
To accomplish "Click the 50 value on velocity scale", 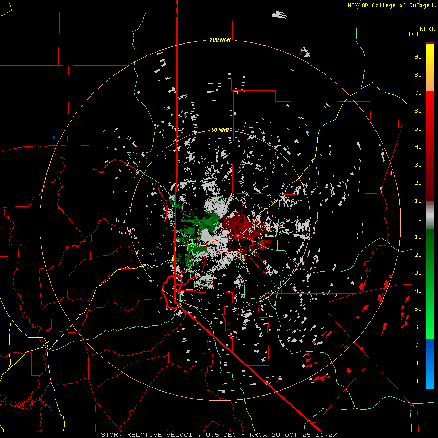I will point(418,129).
